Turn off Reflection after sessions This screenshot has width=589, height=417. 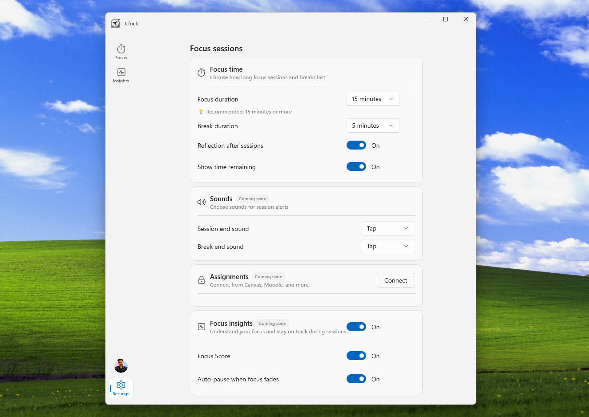coord(356,145)
